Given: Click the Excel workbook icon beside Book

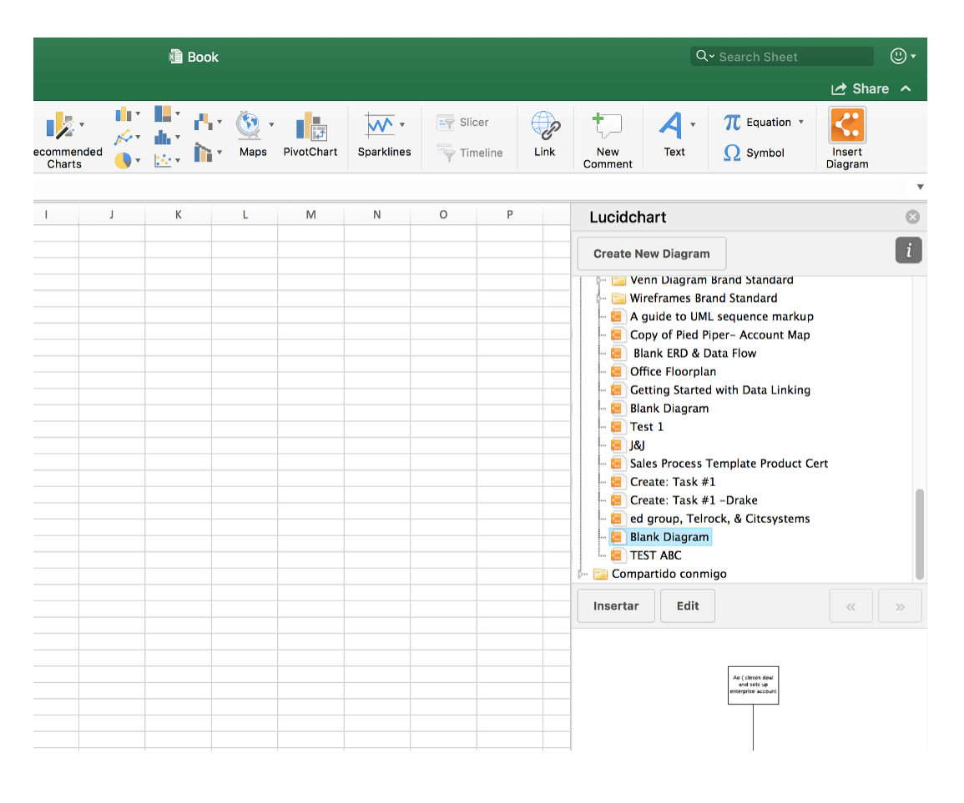Looking at the screenshot, I should pos(176,57).
